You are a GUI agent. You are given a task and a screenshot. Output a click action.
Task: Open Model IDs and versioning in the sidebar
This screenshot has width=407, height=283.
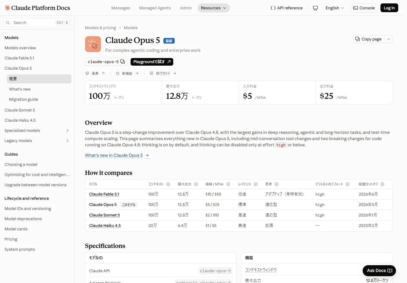coord(28,209)
